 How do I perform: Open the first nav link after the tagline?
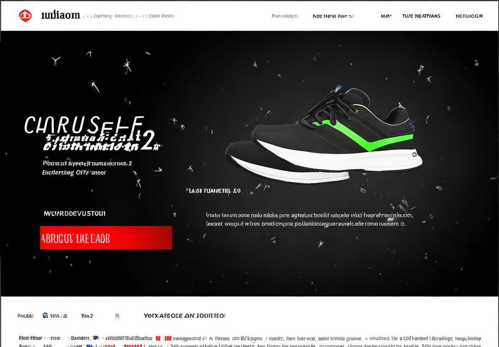pyautogui.click(x=285, y=16)
